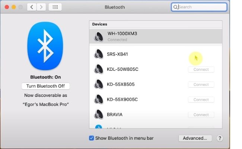Go forward with the right arrow button
This screenshot has height=149, width=242.
41,7
